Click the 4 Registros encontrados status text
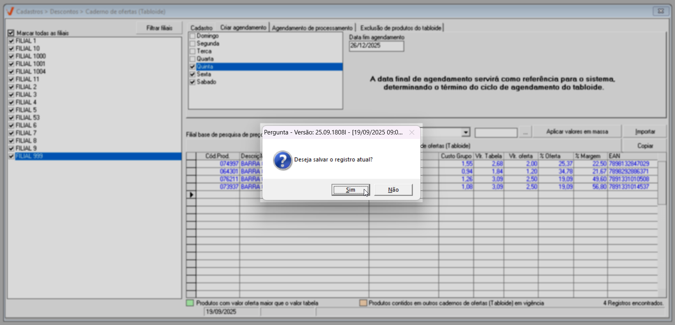The image size is (675, 325). pyautogui.click(x=633, y=303)
